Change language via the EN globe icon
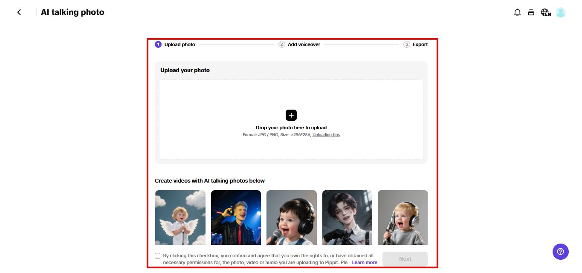The image size is (582, 273). click(545, 12)
